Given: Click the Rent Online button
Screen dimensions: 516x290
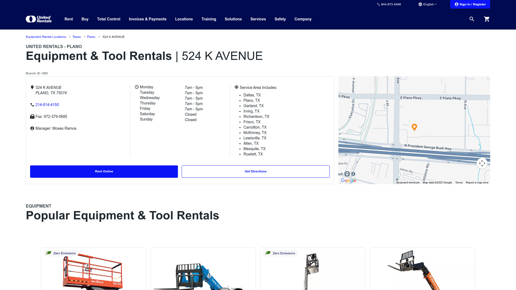Looking at the screenshot, I should [x=104, y=171].
